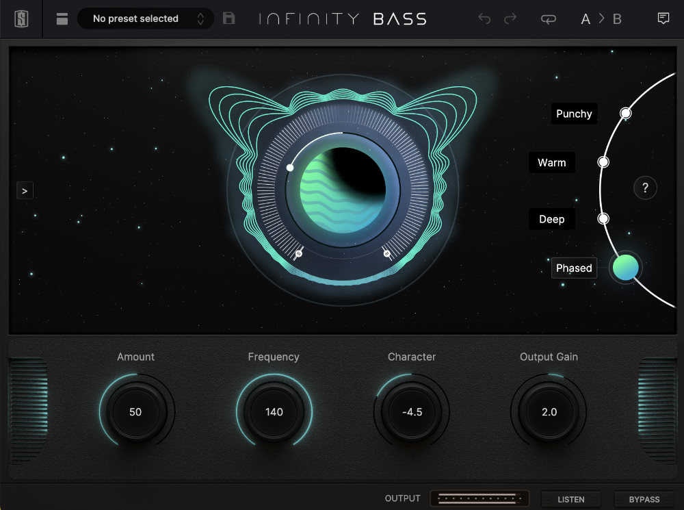Click the Character knob showing -4.5
The height and width of the screenshot is (510, 684).
[412, 411]
